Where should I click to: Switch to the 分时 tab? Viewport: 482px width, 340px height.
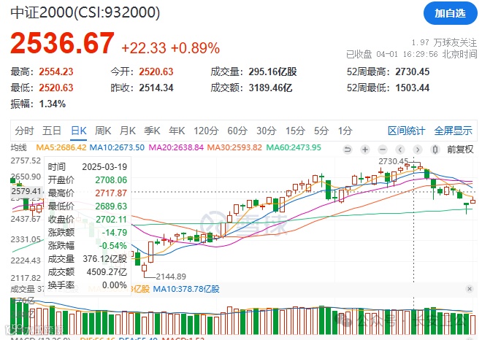(x=24, y=131)
